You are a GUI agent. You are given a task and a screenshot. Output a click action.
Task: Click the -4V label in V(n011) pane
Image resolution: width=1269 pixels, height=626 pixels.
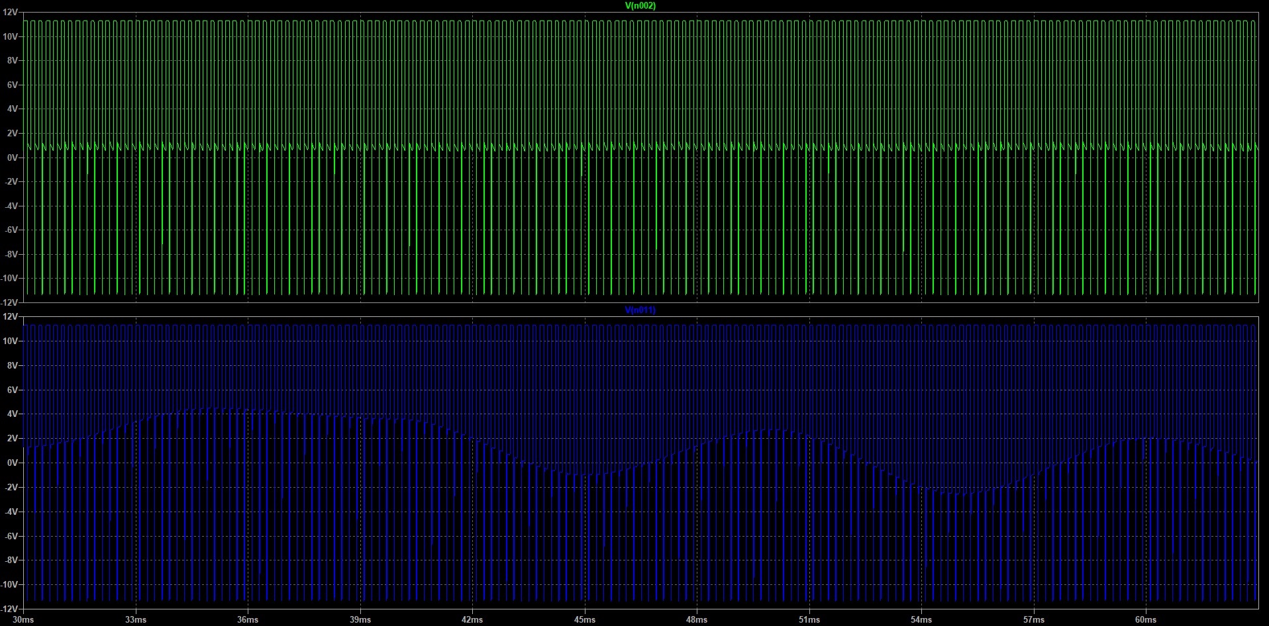click(11, 512)
